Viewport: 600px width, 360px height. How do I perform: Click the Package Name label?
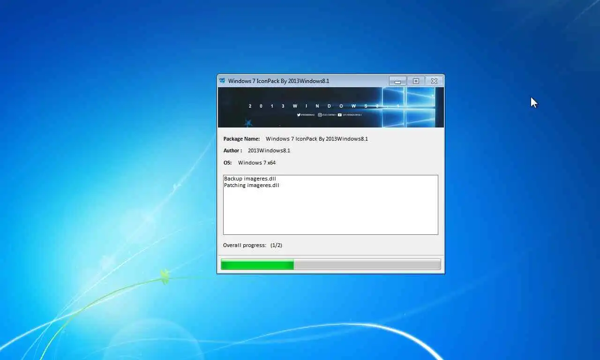click(x=241, y=139)
